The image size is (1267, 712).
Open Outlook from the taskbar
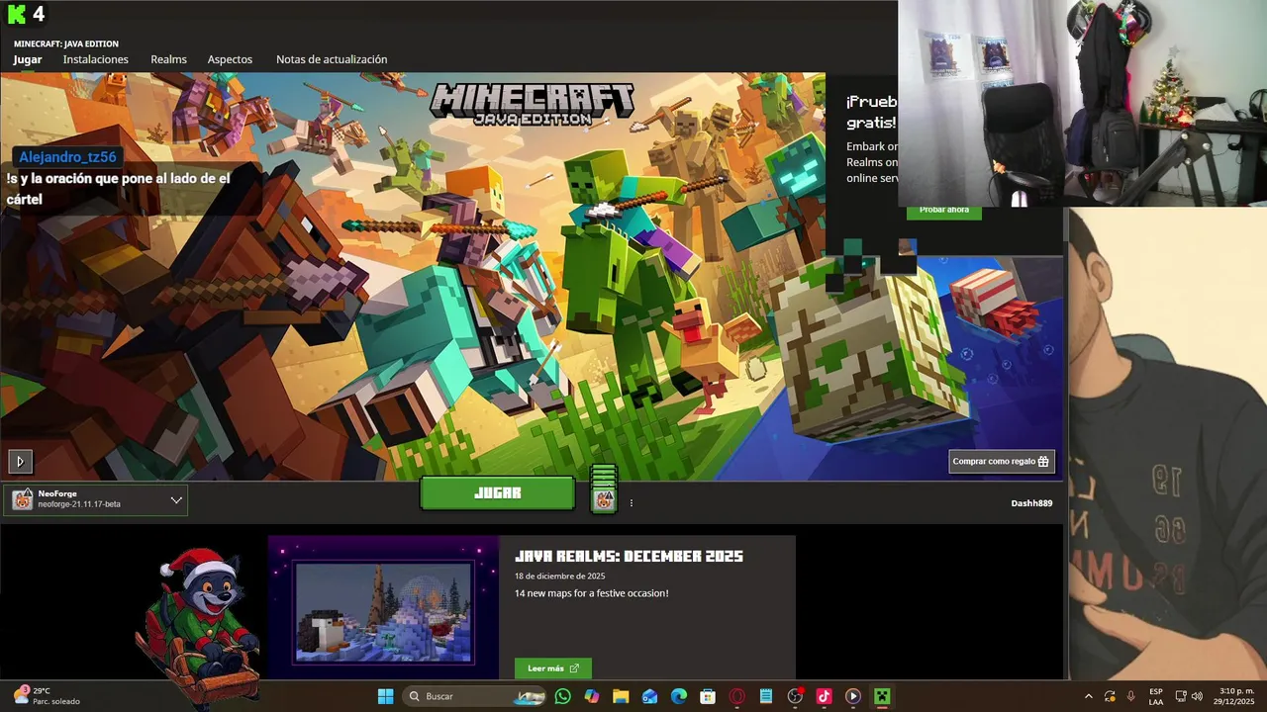click(649, 696)
